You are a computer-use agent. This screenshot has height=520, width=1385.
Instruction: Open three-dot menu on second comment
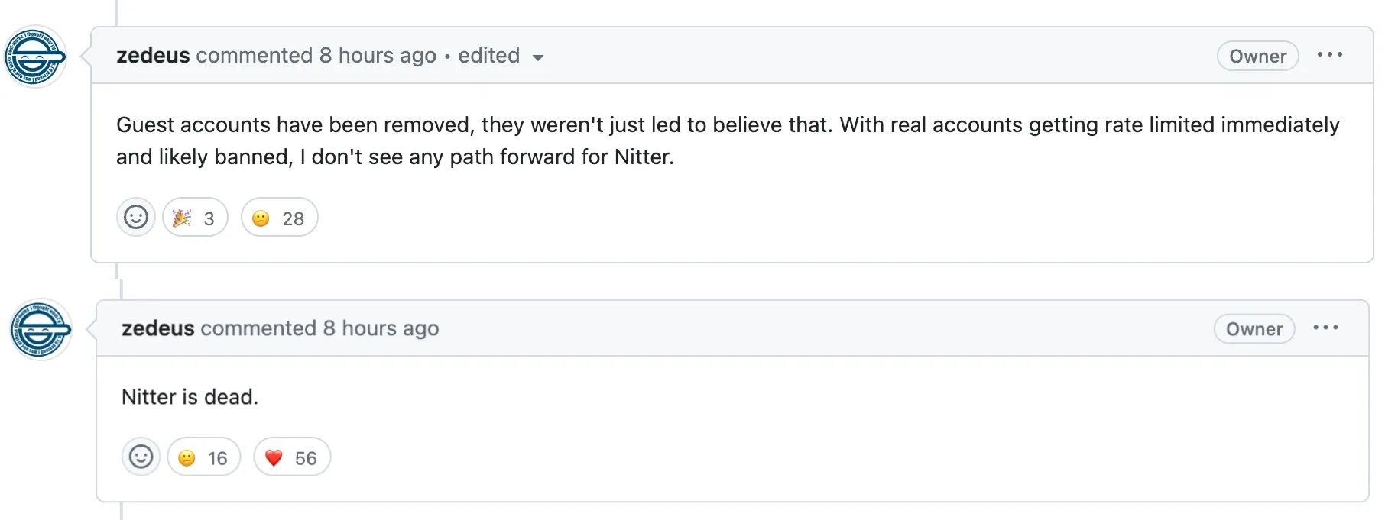click(1325, 328)
